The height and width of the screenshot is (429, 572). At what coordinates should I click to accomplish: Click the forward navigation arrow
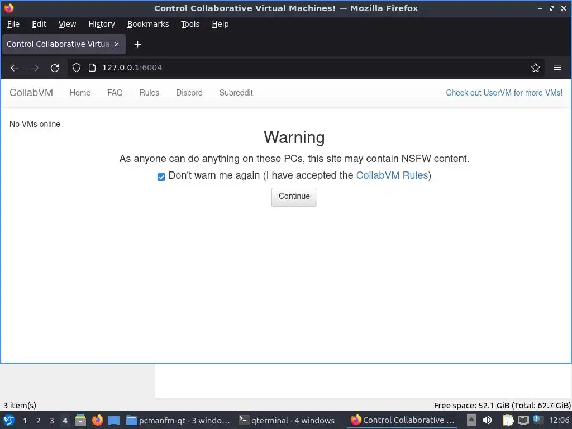[x=35, y=68]
